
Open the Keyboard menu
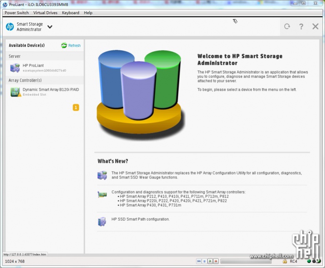(71, 12)
